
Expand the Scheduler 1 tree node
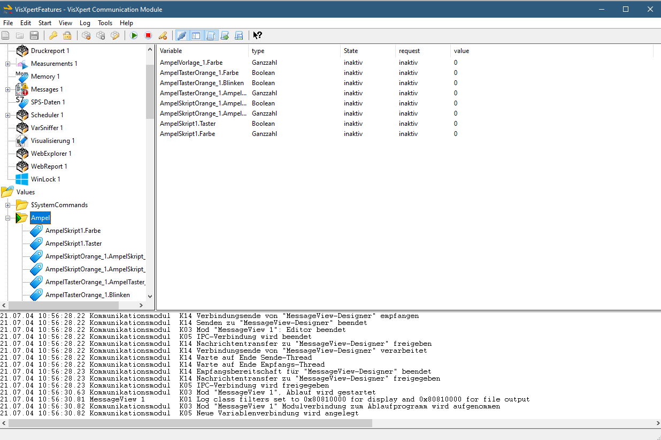click(6, 115)
